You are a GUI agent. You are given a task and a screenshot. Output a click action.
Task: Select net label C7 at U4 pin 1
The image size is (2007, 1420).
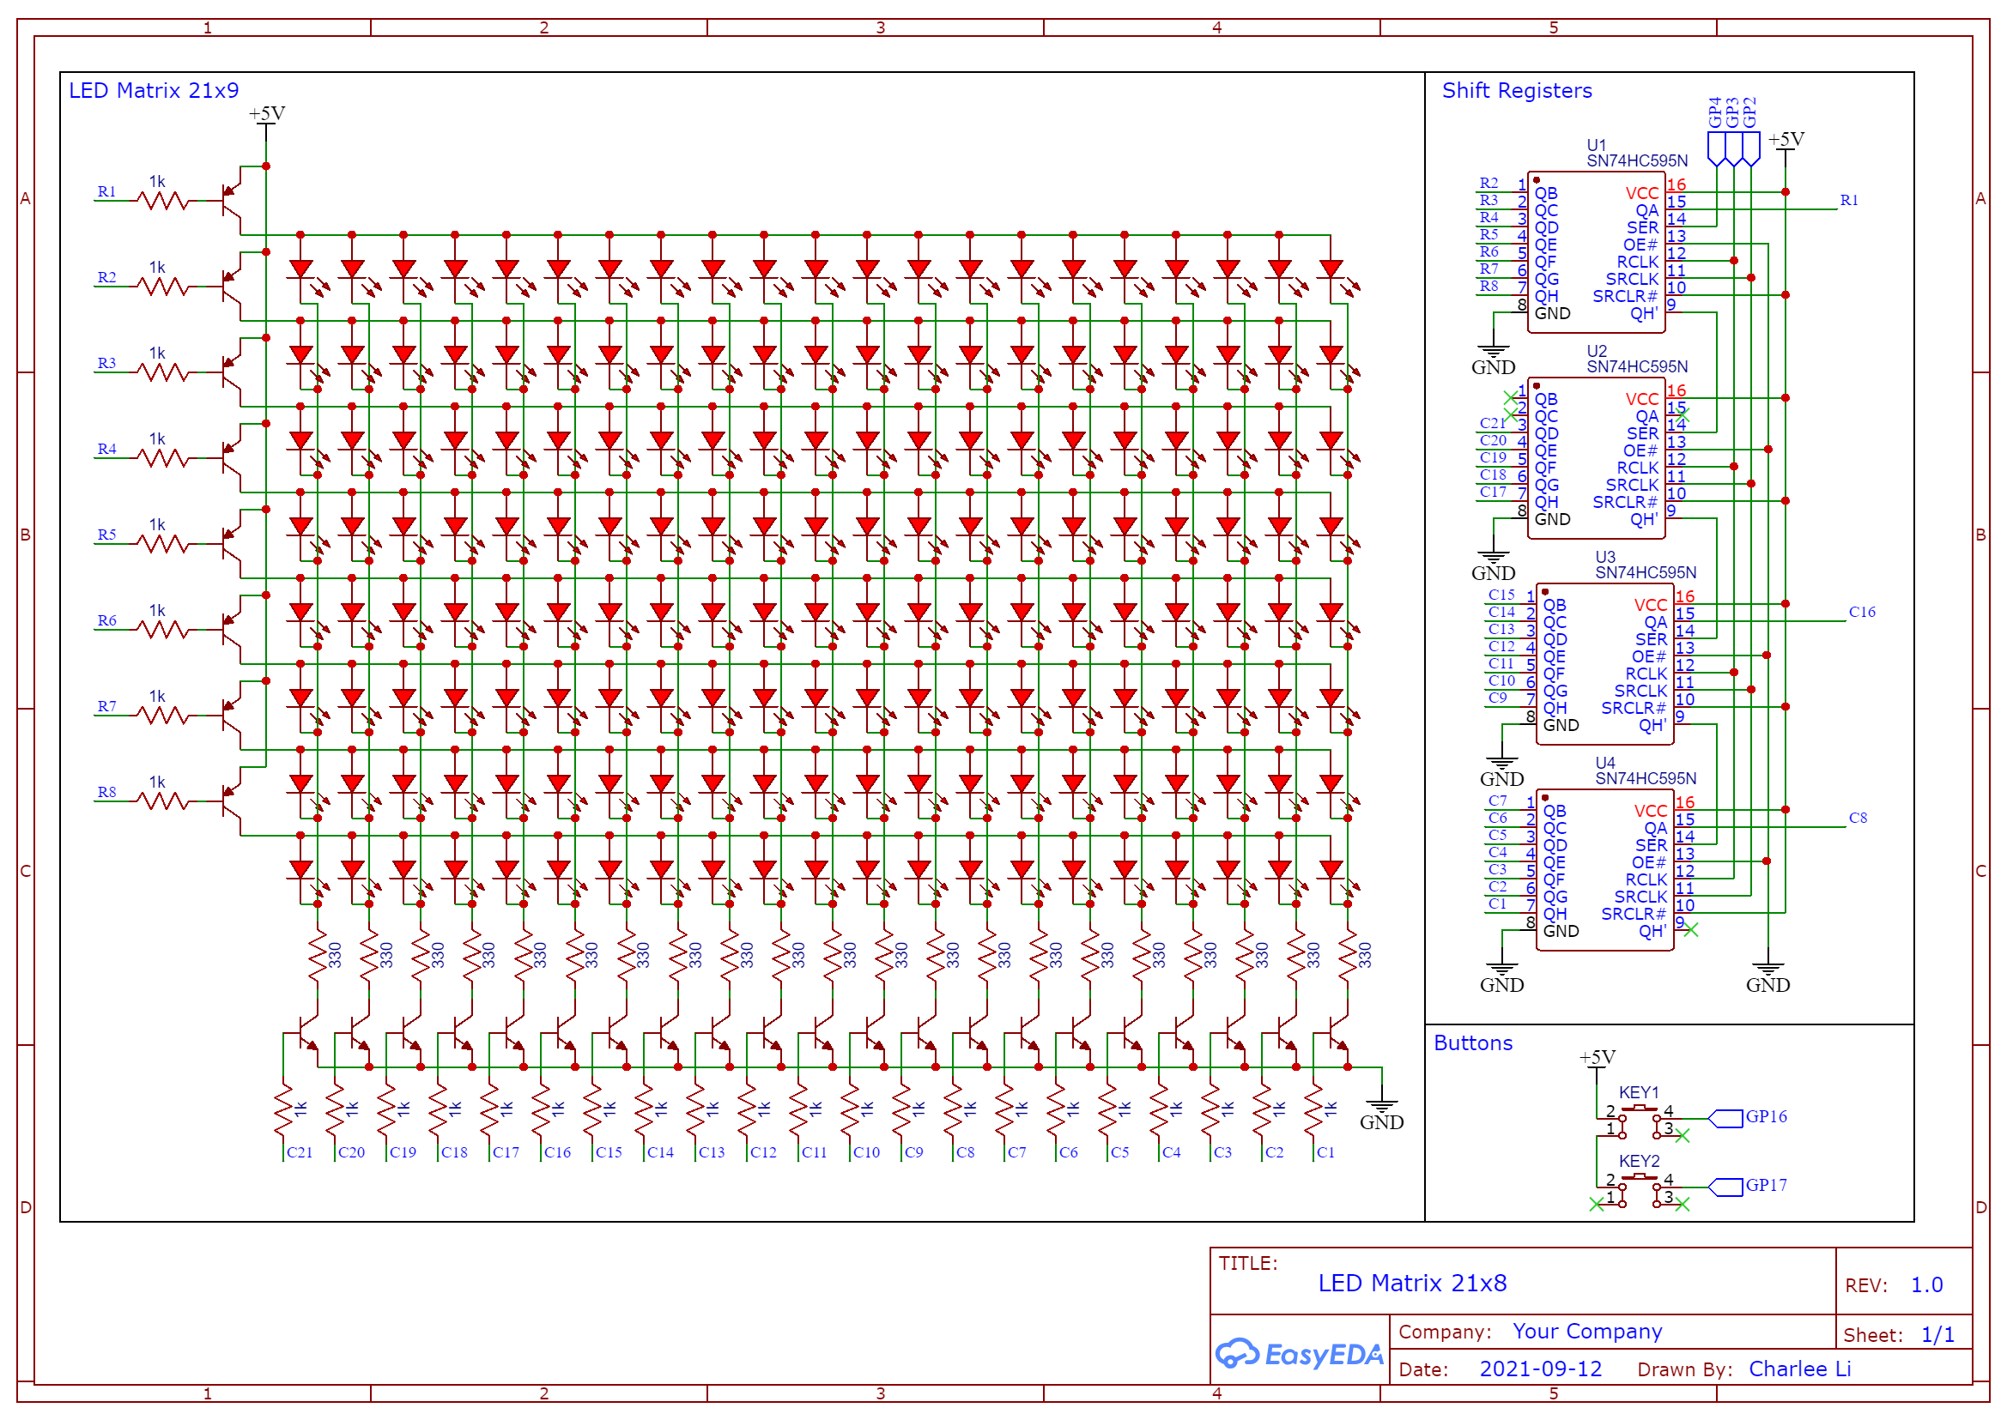[x=1497, y=801]
